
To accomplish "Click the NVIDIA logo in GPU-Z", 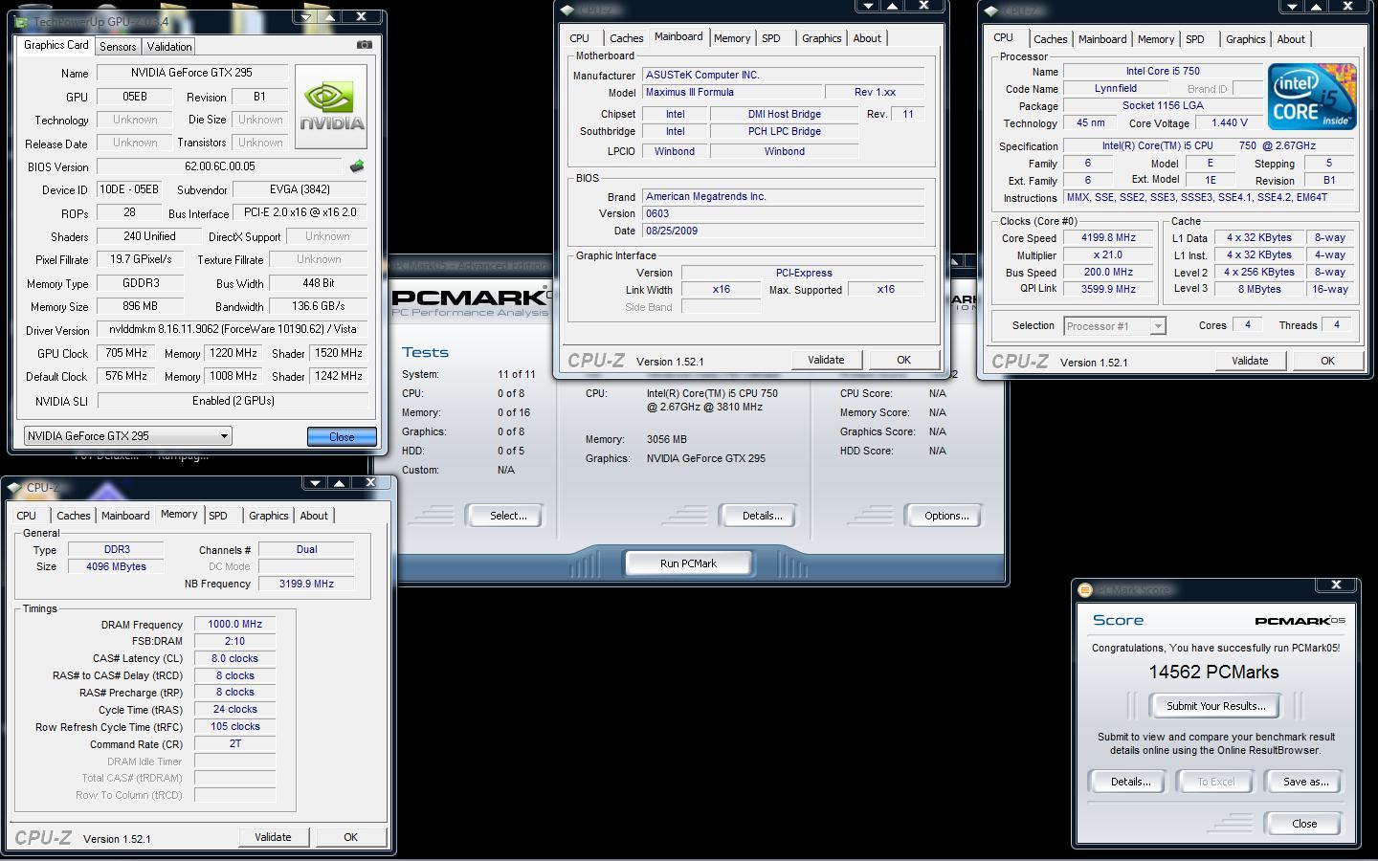I will (331, 106).
